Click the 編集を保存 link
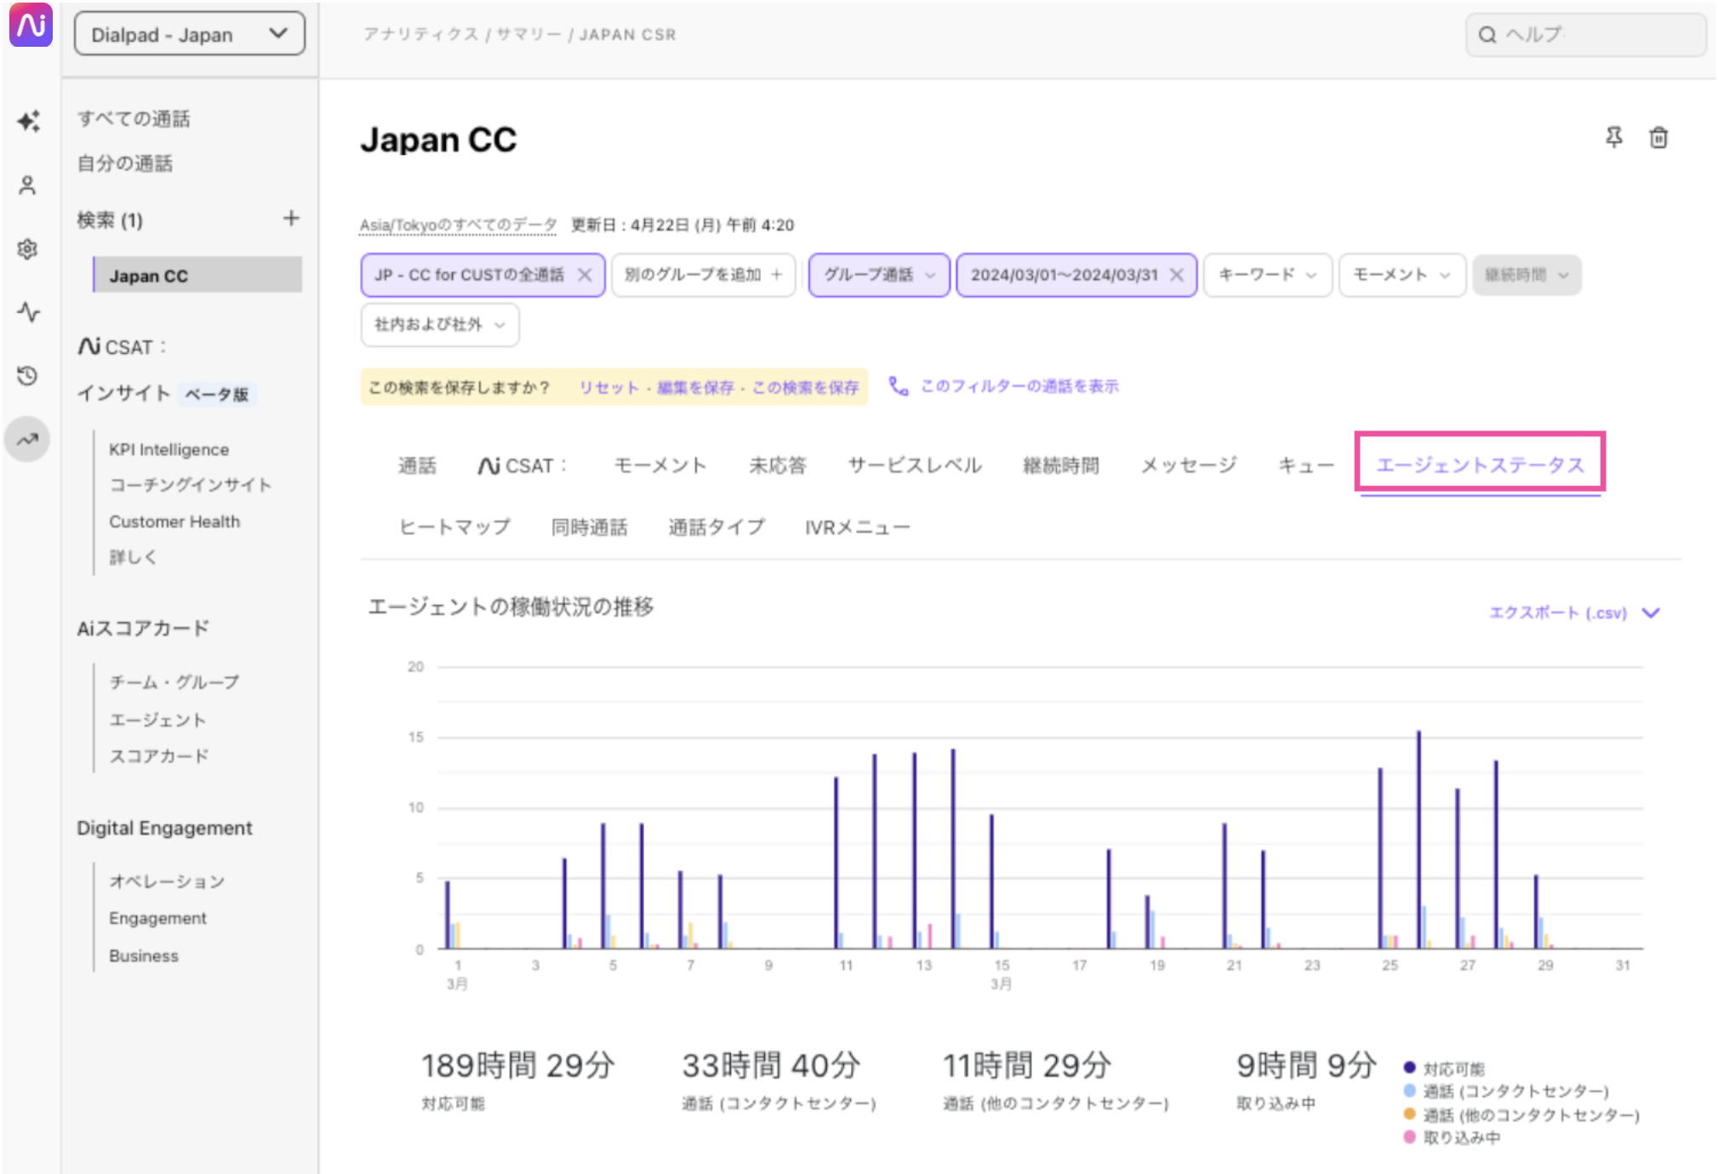This screenshot has width=1718, height=1174. (695, 387)
